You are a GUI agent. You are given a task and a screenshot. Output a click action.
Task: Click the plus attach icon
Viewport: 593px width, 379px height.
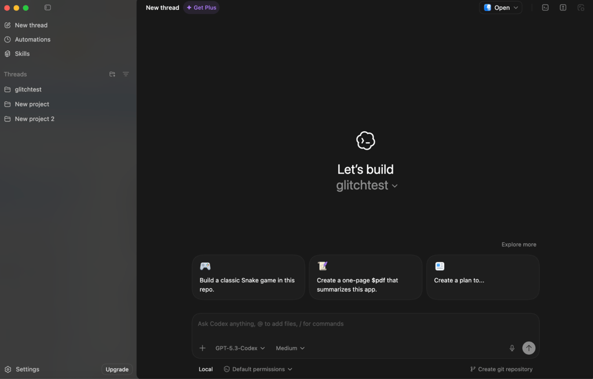click(x=202, y=348)
